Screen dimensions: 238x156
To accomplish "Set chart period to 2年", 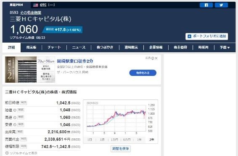I will [152, 140].
